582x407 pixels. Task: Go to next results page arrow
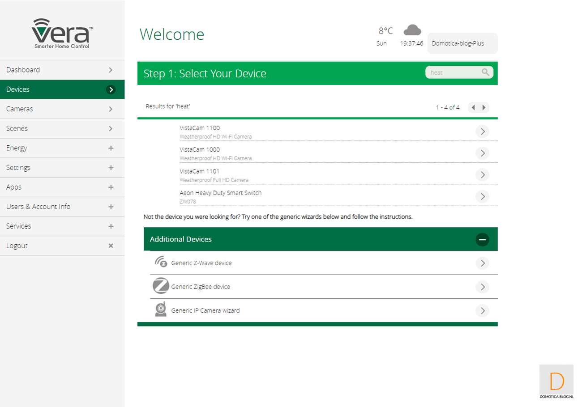[484, 107]
